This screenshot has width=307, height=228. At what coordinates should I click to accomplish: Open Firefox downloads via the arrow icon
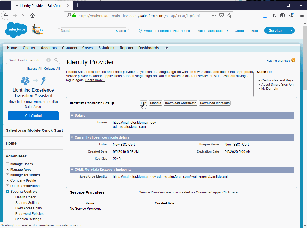coord(265,15)
